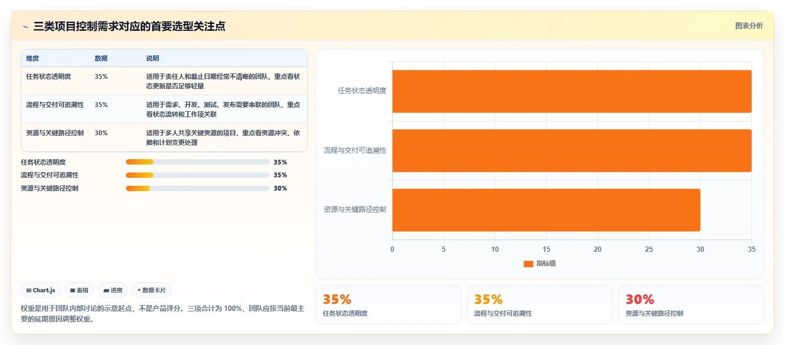Click the 30% card 资源与关键路径控制

point(691,305)
